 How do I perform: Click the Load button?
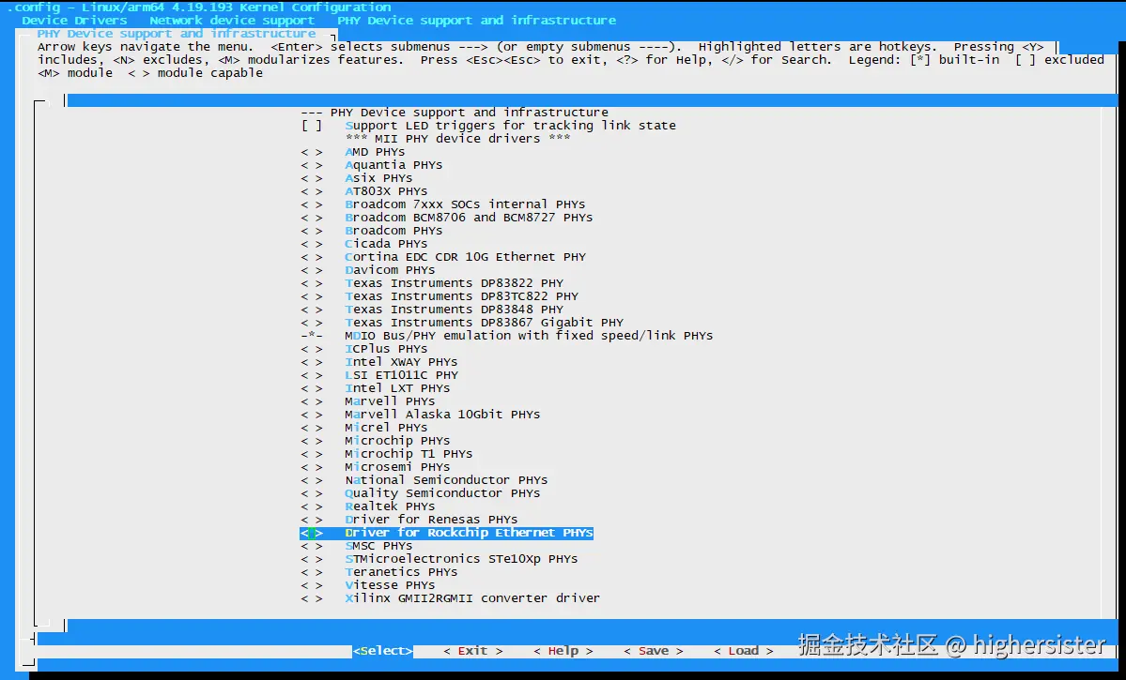click(743, 651)
